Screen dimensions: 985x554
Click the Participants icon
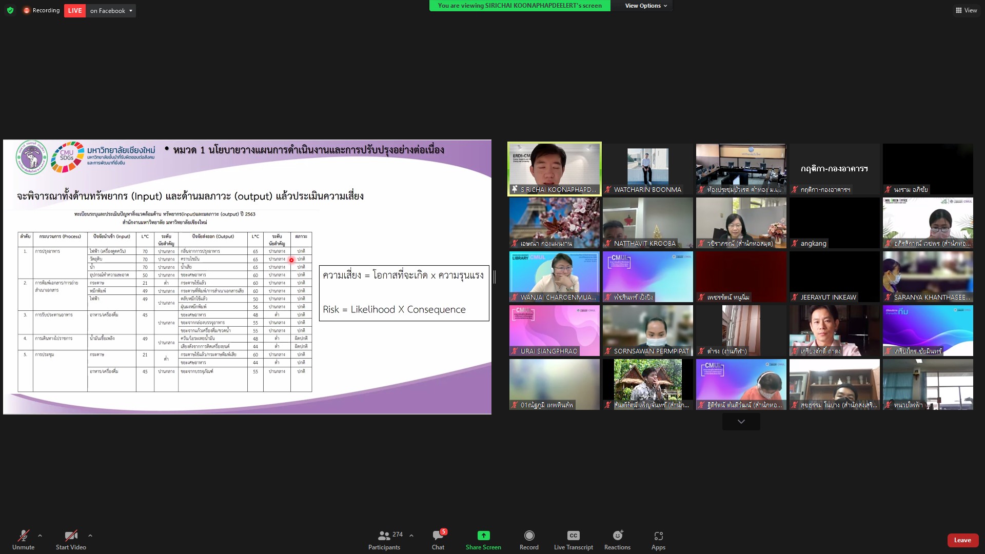click(384, 536)
